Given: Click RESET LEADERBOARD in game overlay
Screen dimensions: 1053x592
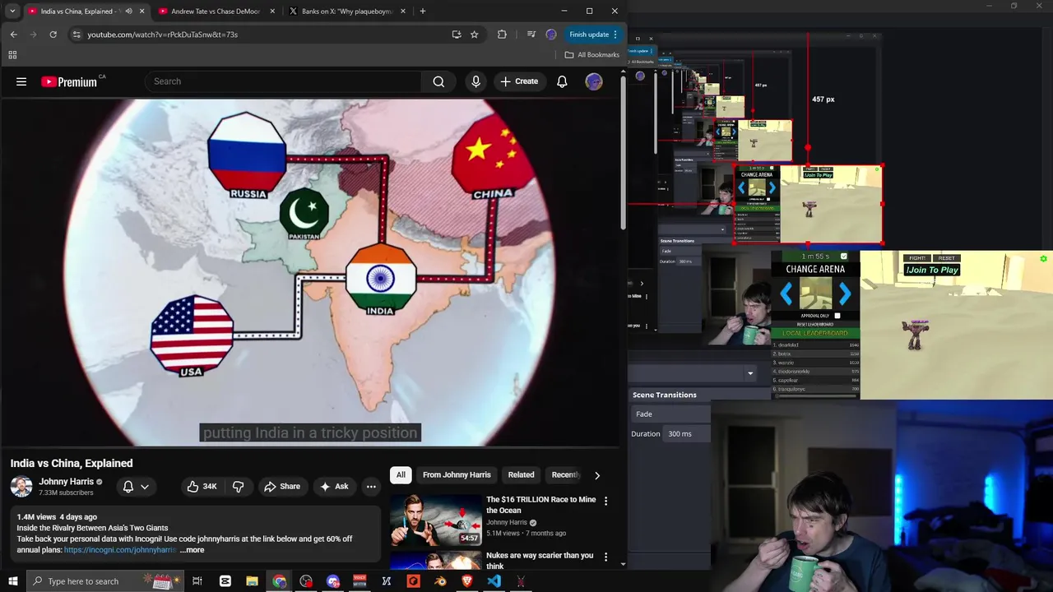Looking at the screenshot, I should (x=815, y=325).
